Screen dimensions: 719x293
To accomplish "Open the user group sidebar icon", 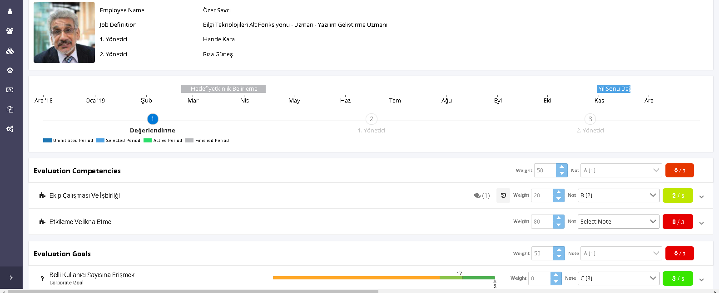I will pos(10,31).
